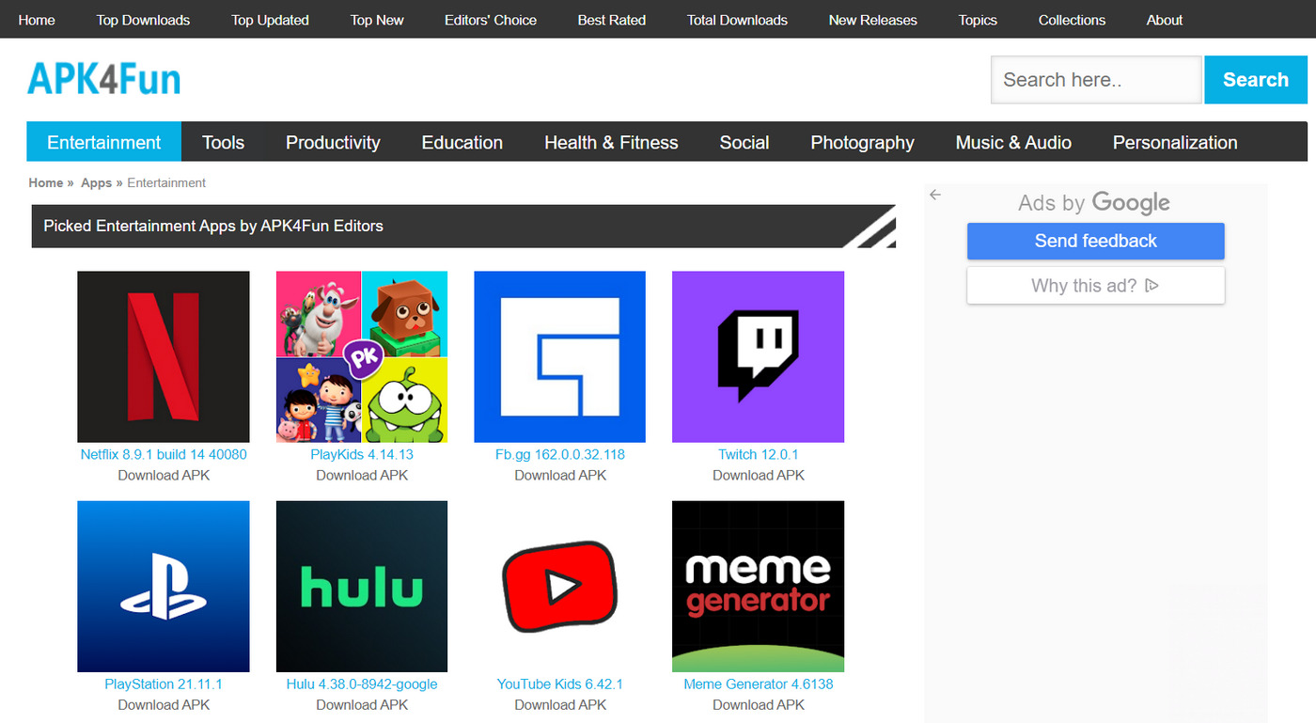The width and height of the screenshot is (1316, 723).
Task: Click Download APK under Fb.gg
Action: 560,476
